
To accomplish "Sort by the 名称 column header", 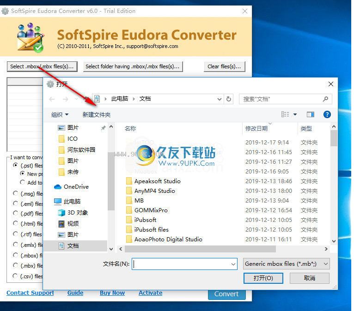I will [130, 128].
